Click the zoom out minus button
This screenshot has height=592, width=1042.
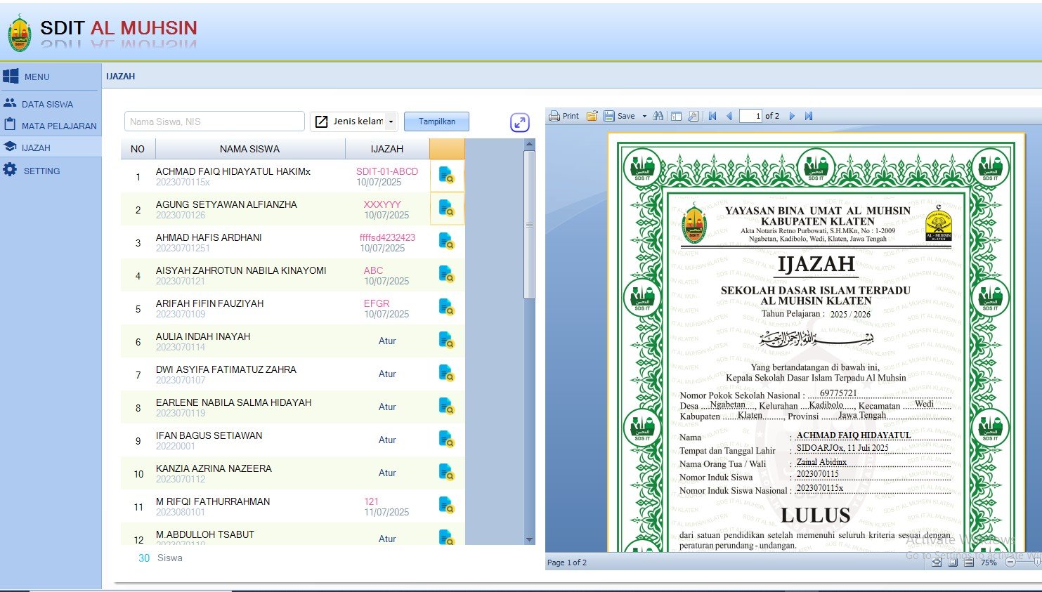click(1010, 562)
